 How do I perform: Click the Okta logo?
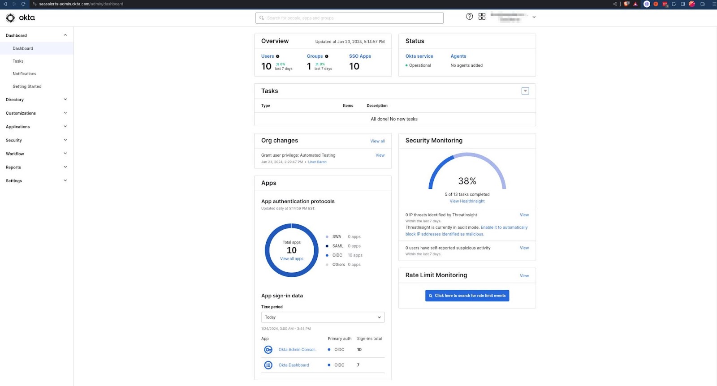(20, 17)
